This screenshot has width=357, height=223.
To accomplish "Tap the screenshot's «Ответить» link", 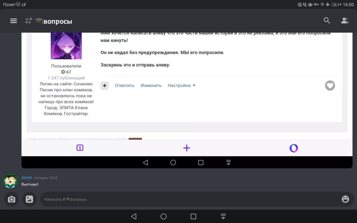I will click(x=125, y=86).
